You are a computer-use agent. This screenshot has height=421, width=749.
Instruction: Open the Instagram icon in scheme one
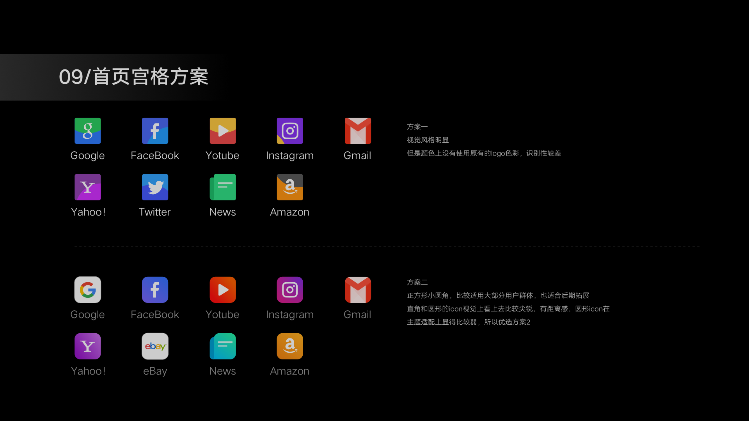click(x=290, y=131)
